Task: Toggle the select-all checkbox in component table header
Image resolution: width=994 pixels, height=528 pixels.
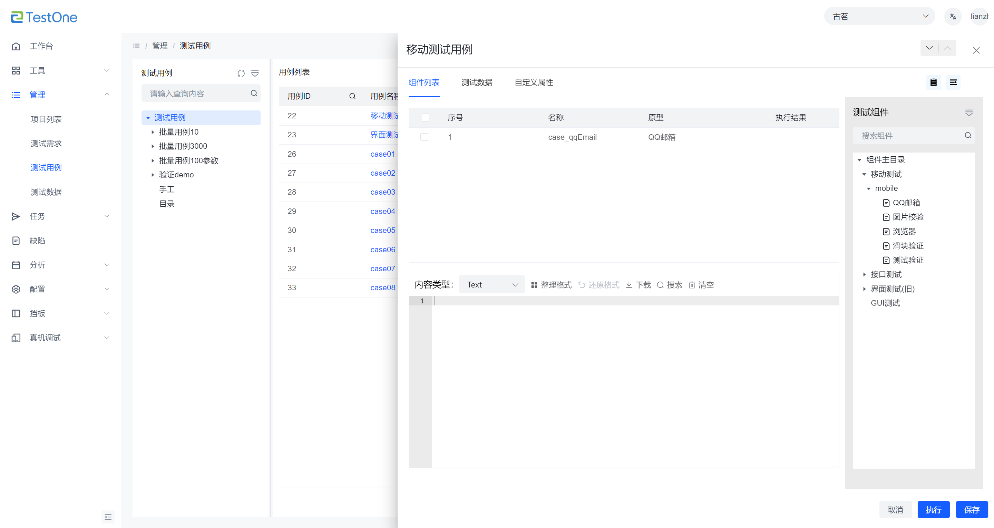Action: coord(426,118)
